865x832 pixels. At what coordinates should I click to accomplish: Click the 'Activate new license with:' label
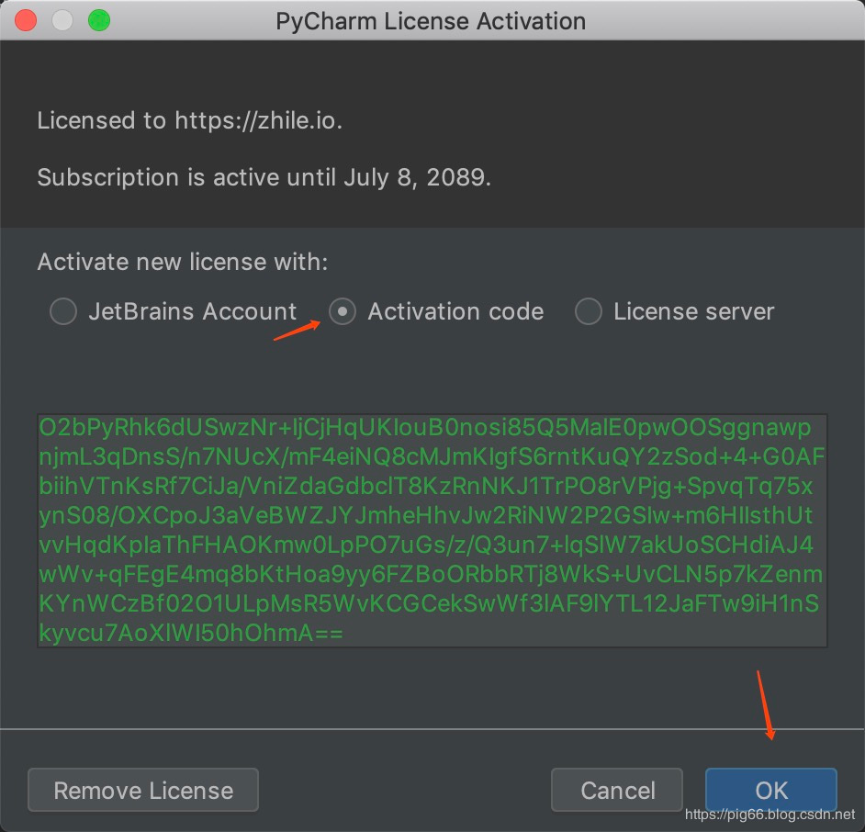[x=182, y=263]
